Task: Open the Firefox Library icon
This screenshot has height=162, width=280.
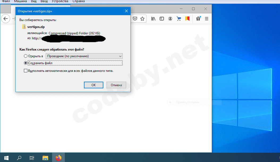Action: tap(153, 19)
